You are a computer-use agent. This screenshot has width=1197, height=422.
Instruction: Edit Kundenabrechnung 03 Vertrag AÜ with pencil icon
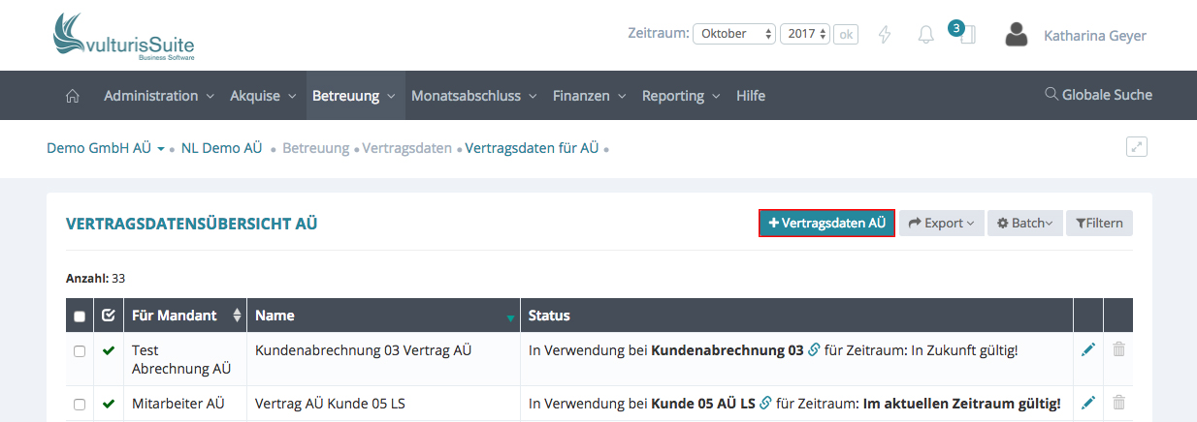pyautogui.click(x=1087, y=349)
